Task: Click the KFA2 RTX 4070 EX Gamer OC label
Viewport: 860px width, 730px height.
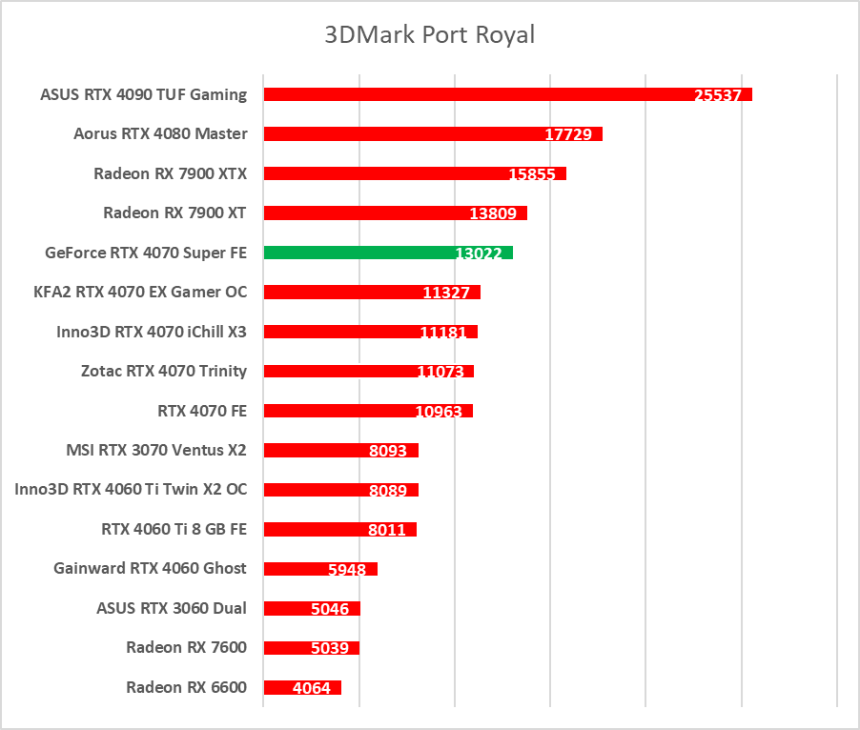Action: [x=140, y=292]
